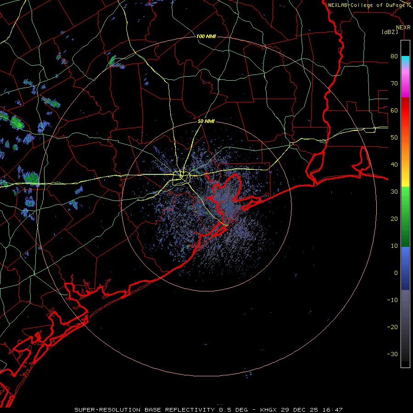Click the cyan top segment of color bar

[x=405, y=61]
